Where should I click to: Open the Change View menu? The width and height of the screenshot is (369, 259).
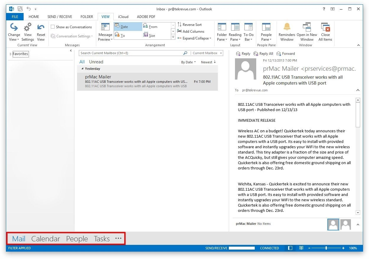(14, 32)
